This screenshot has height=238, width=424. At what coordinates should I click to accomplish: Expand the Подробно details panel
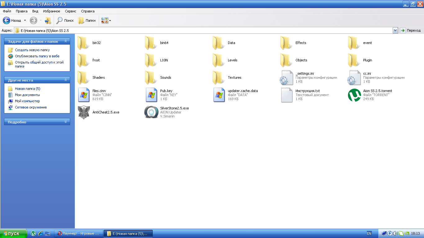point(65,122)
